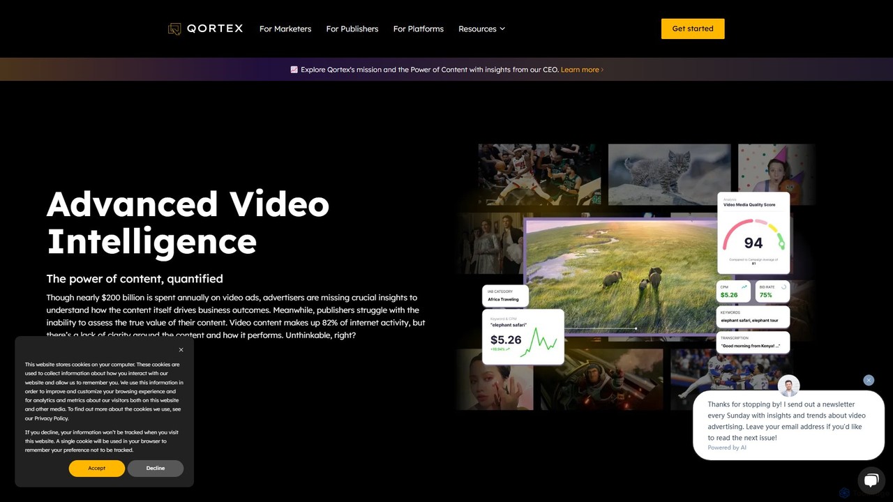Viewport: 893px width, 502px height.
Task: Click the chat agent avatar photo
Action: pyautogui.click(x=789, y=386)
